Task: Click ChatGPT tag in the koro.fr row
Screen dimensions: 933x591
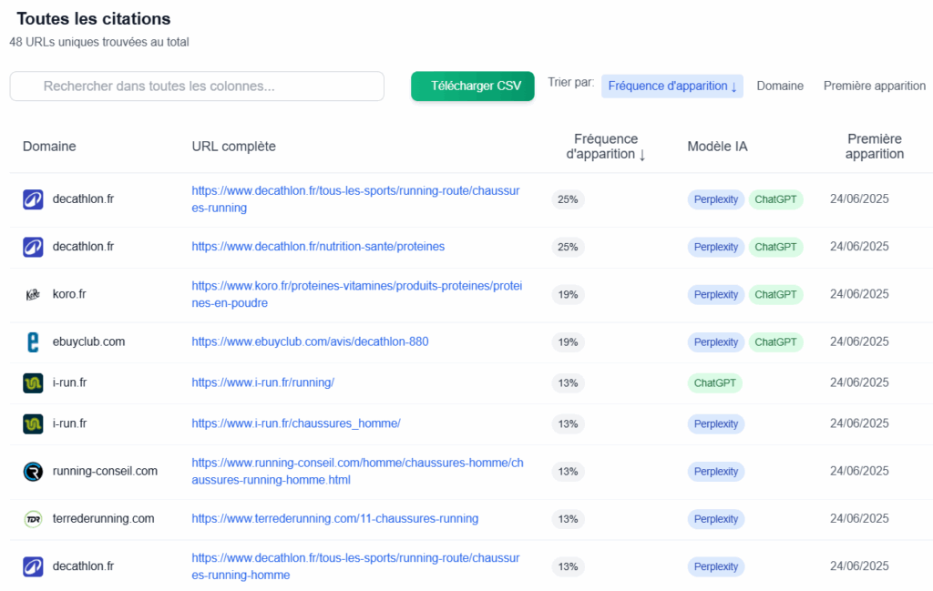Action: click(x=776, y=295)
